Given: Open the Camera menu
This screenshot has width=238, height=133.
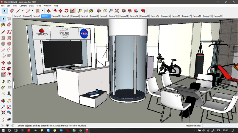Looking at the screenshot, I should click(x=23, y=6).
